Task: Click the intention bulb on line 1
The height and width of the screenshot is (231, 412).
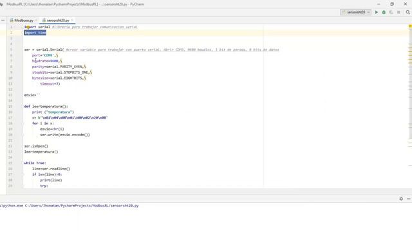Action: [28, 27]
